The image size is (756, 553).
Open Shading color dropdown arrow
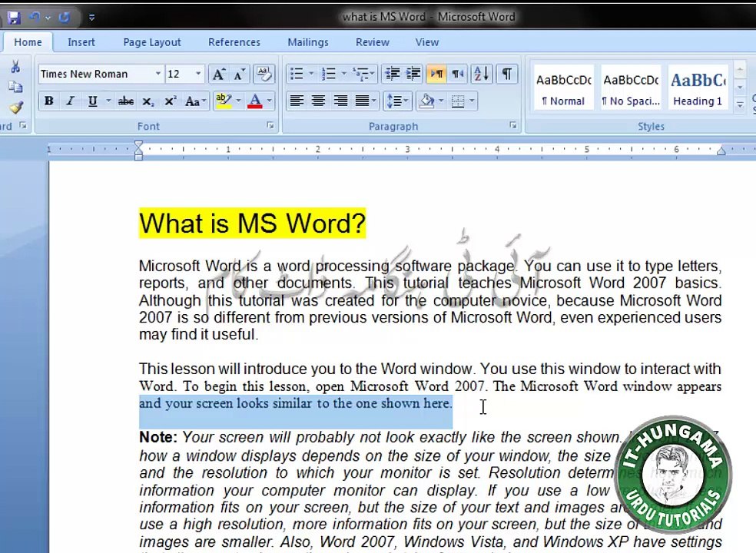point(441,101)
